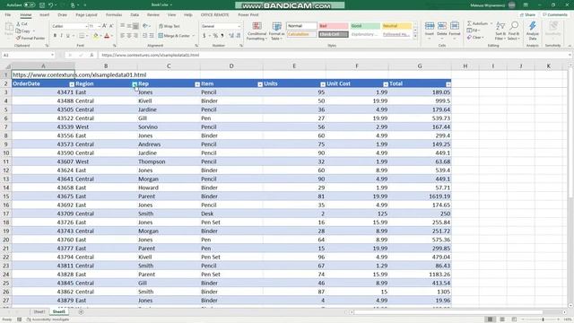Viewport: 574px width, 323px height.
Task: Open Total column filter dropdown
Action: click(448, 84)
